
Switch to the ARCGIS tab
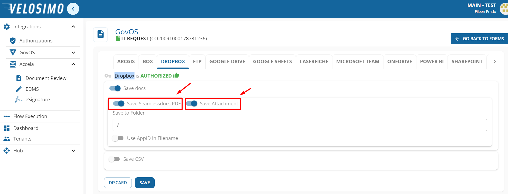pos(126,61)
